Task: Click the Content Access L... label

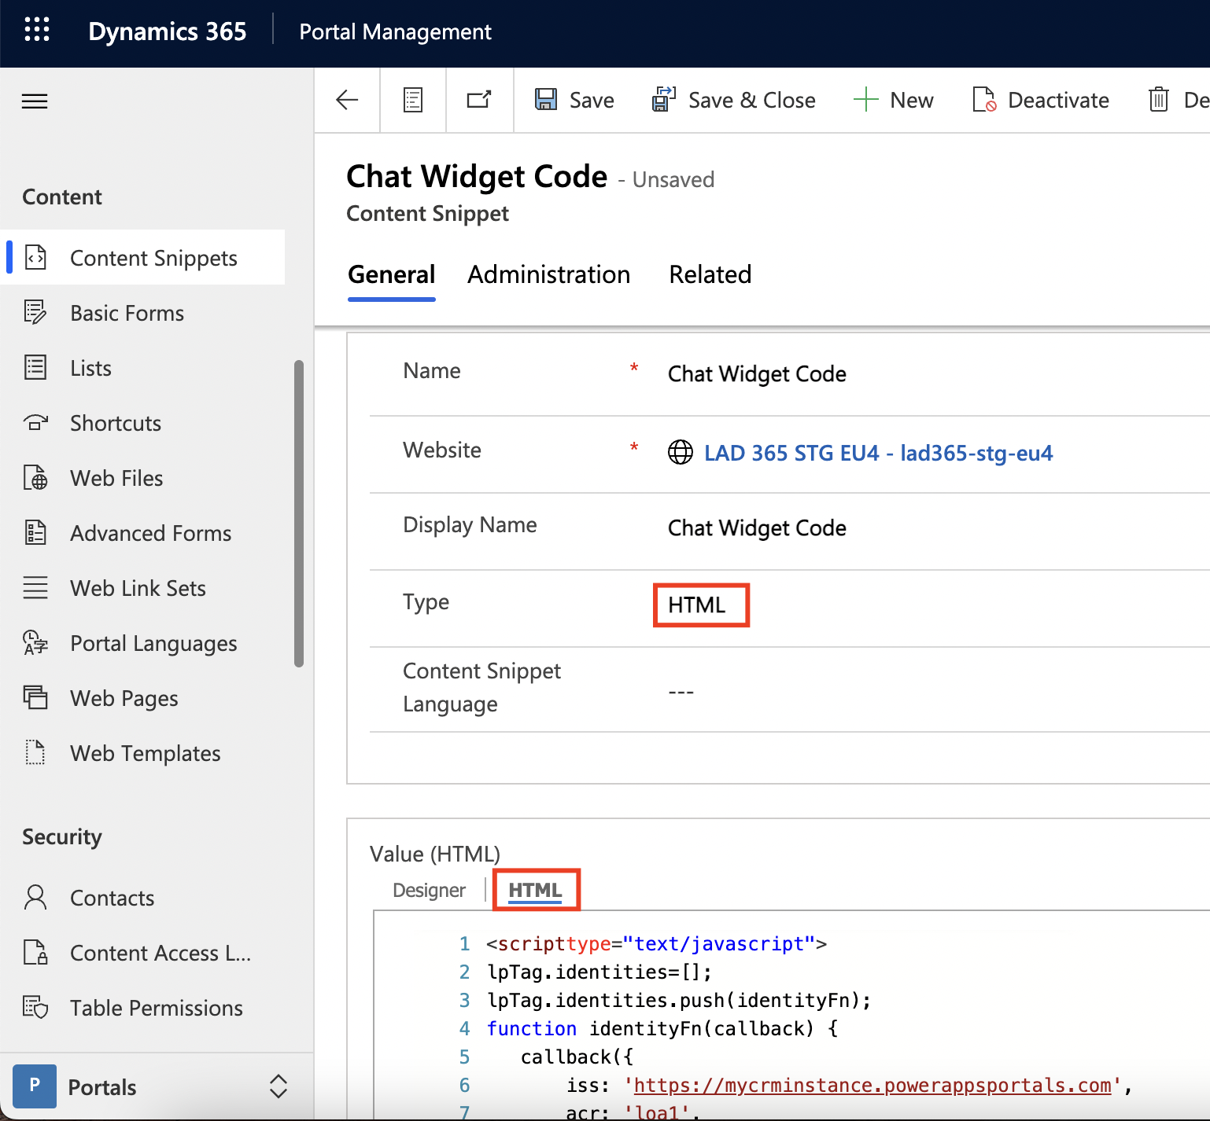Action: tap(160, 953)
